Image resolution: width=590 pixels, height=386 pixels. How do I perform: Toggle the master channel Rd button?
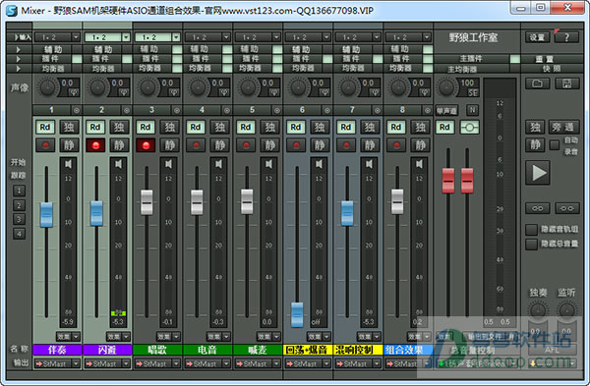click(444, 127)
